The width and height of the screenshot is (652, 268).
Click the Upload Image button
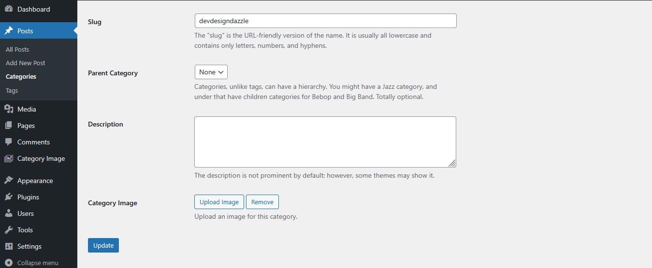point(219,202)
